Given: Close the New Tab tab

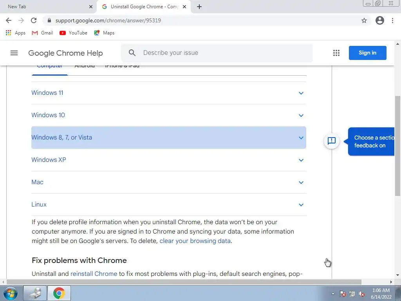Looking at the screenshot, I should click(91, 7).
